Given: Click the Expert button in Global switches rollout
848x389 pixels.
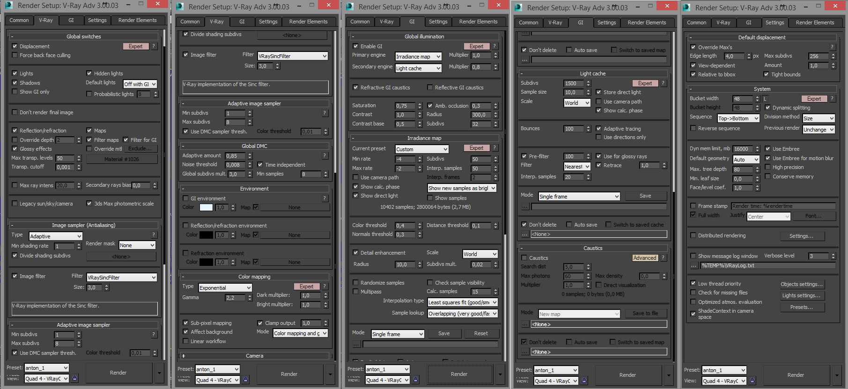Looking at the screenshot, I should coord(136,46).
